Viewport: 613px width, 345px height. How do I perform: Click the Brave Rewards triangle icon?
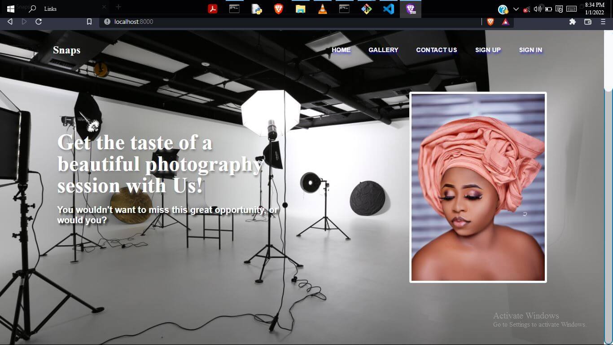click(x=505, y=22)
